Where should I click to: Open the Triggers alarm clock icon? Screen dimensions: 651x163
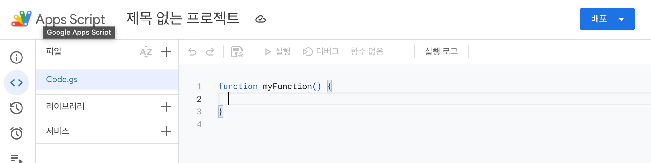[x=16, y=133]
